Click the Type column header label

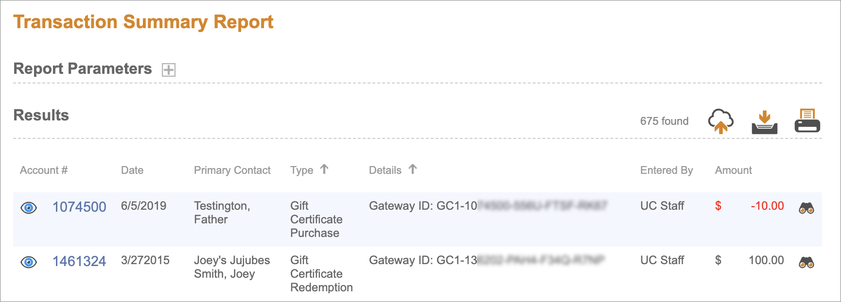[301, 170]
